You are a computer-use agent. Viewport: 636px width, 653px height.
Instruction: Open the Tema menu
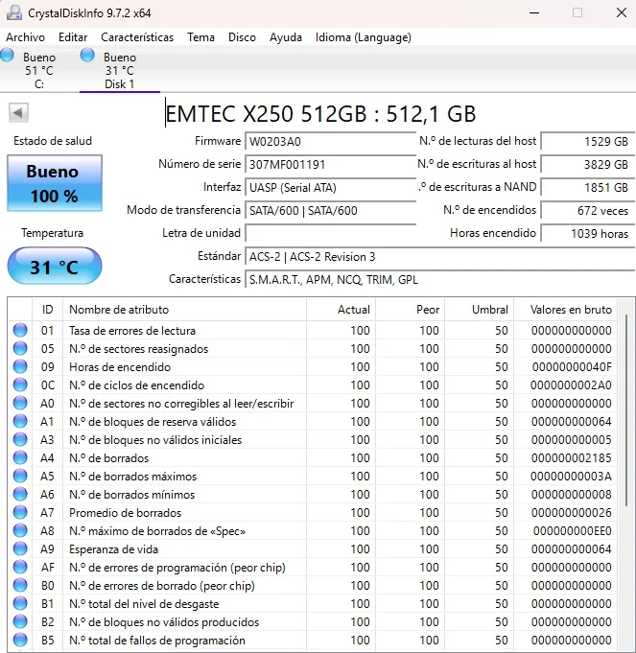tap(200, 37)
